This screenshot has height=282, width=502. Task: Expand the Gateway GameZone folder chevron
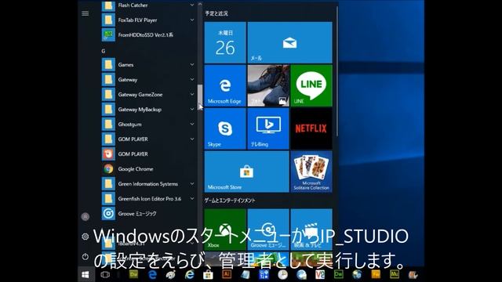[191, 94]
